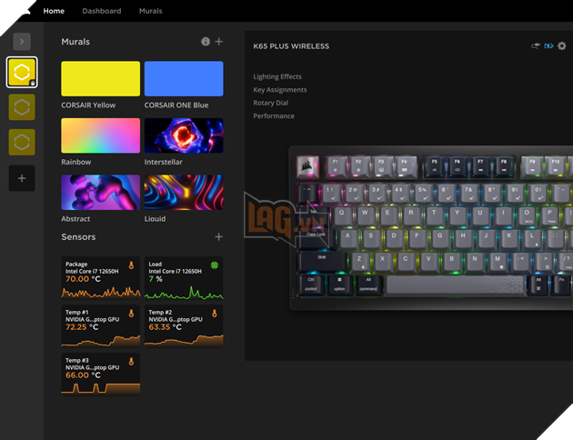Click the spacebar on keyboard image
Screen dimensions: 573x440
tap(456, 285)
